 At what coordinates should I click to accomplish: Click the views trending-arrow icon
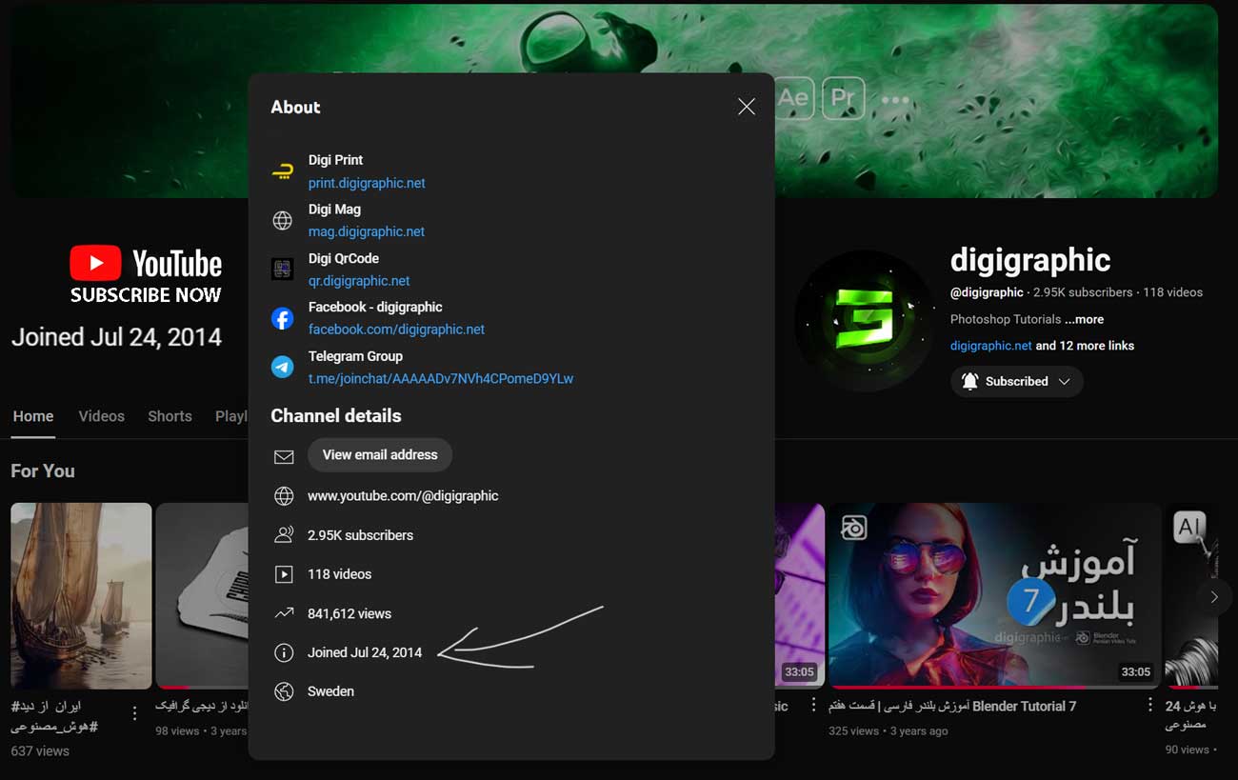tap(284, 613)
